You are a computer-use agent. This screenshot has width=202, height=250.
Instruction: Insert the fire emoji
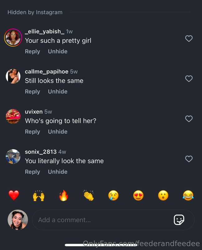pyautogui.click(x=63, y=196)
